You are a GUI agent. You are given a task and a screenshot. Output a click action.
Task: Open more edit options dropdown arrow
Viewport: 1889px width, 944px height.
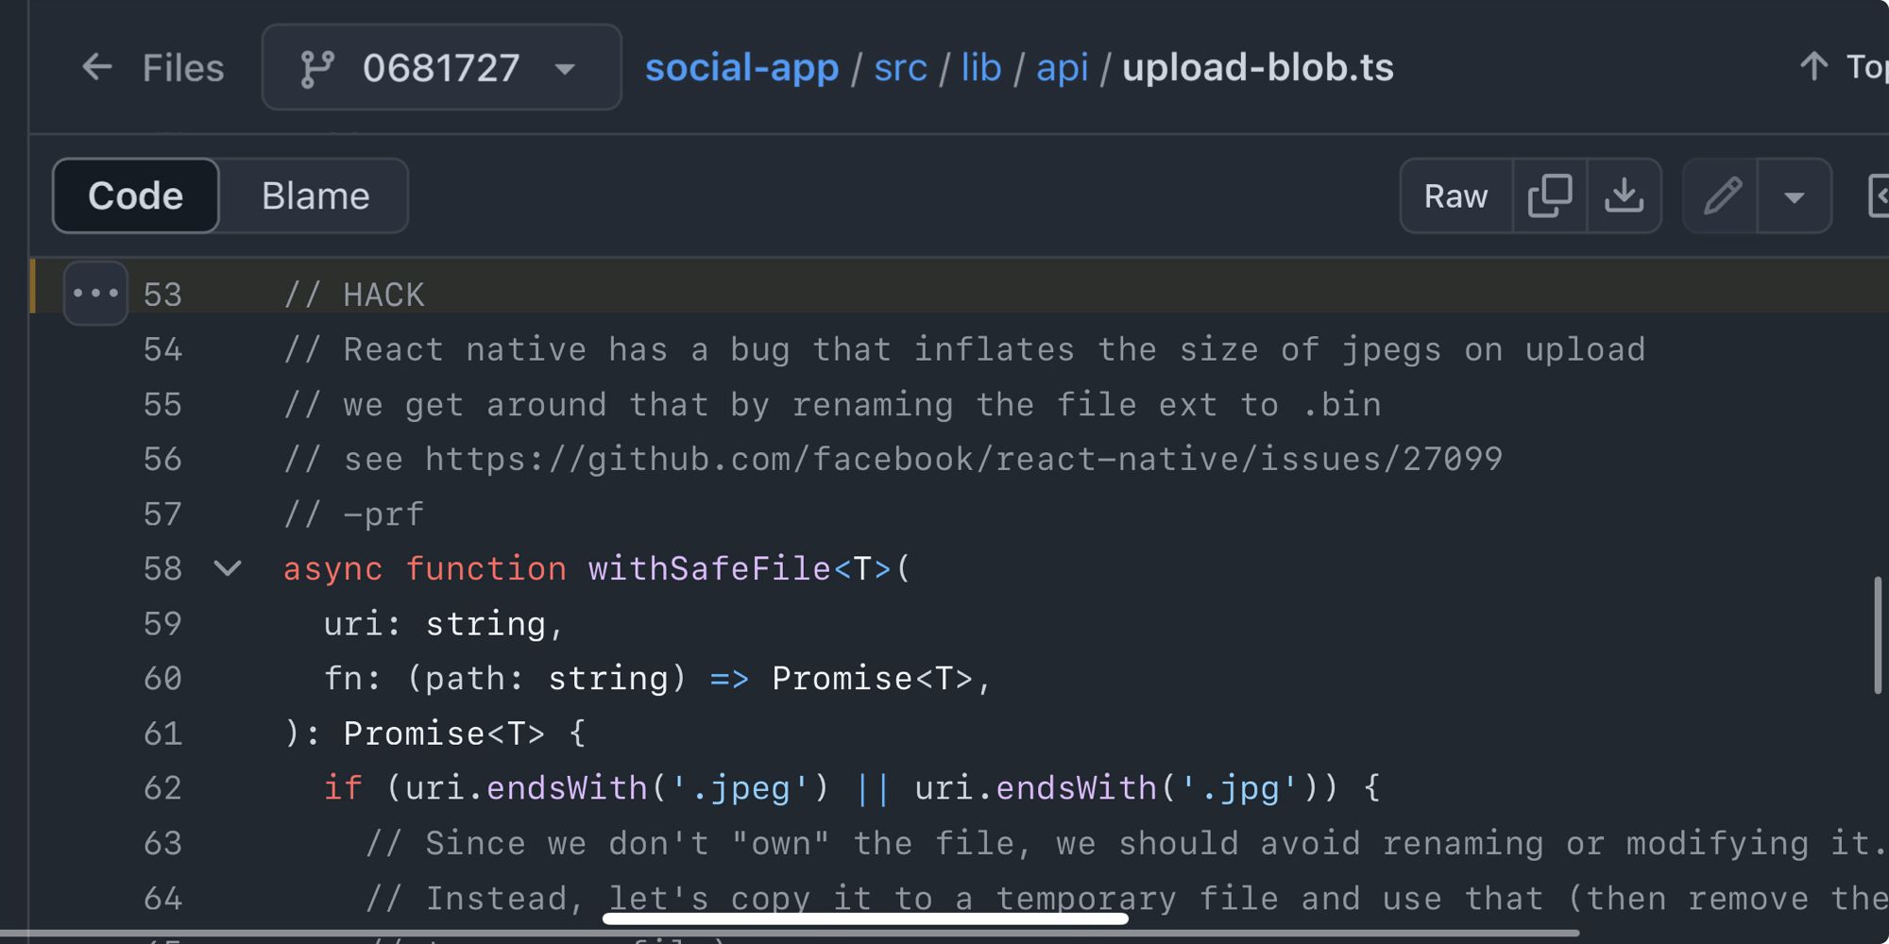tap(1795, 195)
